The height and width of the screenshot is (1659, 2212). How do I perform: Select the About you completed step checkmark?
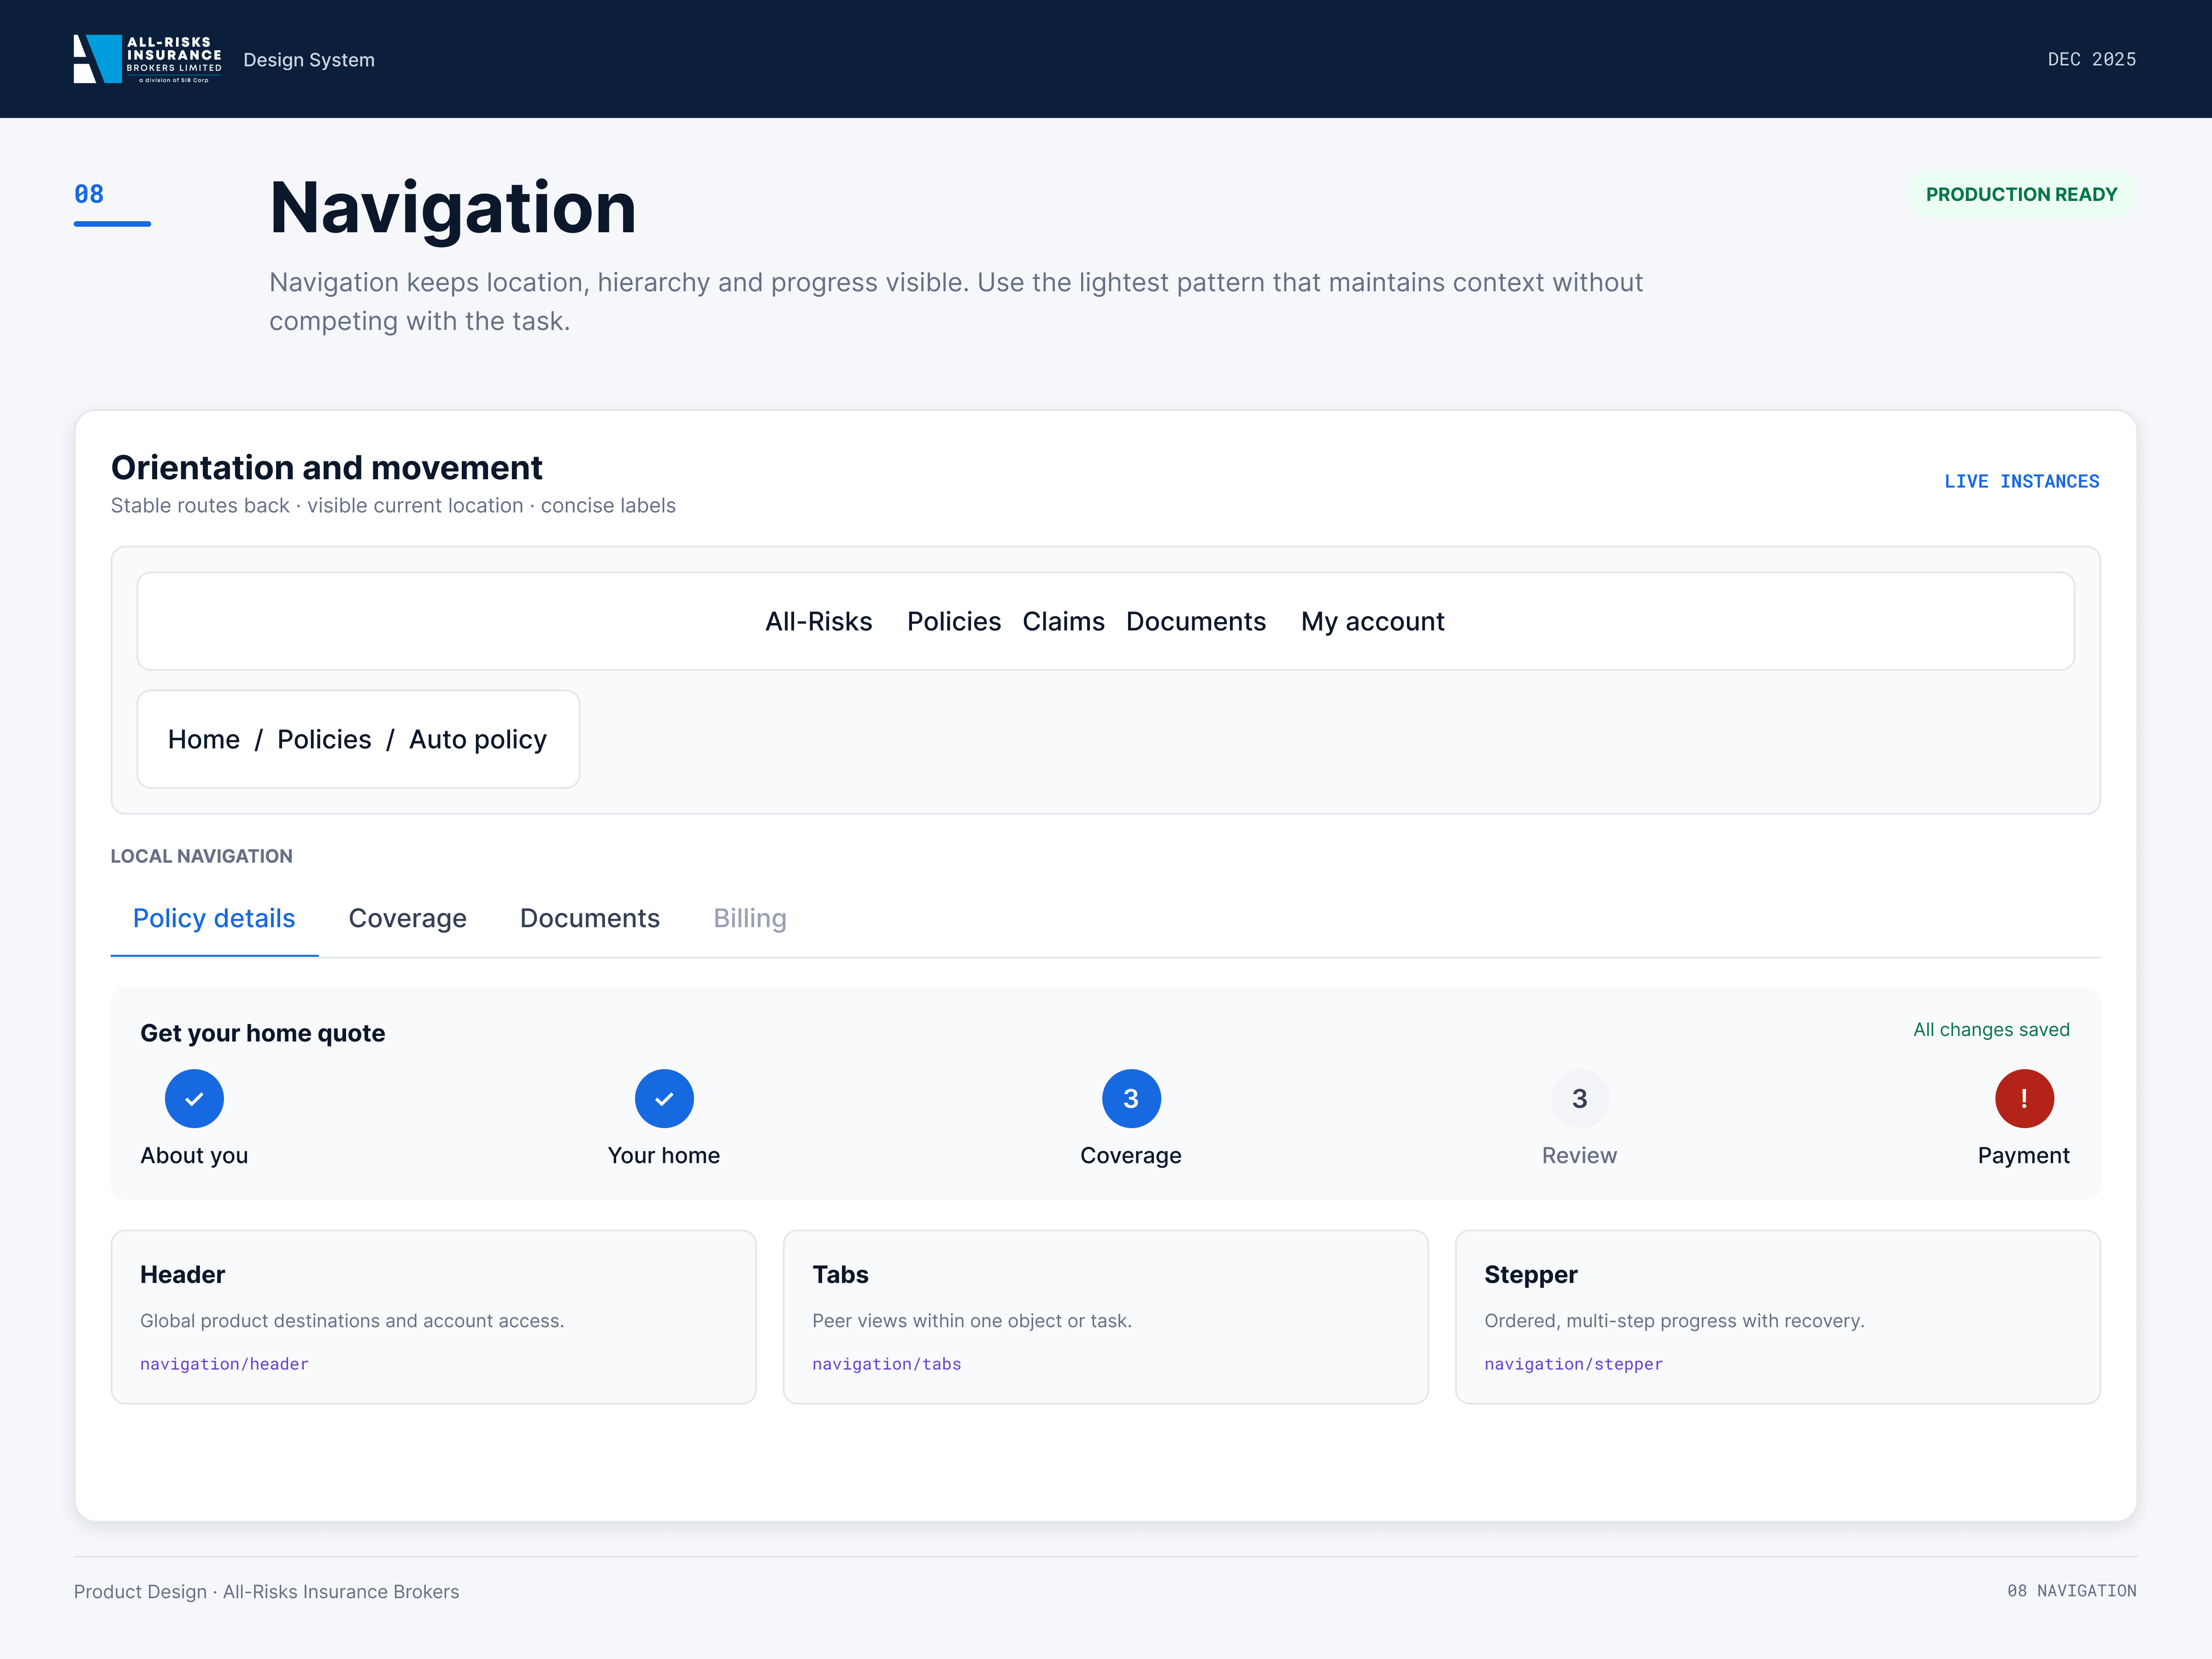pos(194,1098)
